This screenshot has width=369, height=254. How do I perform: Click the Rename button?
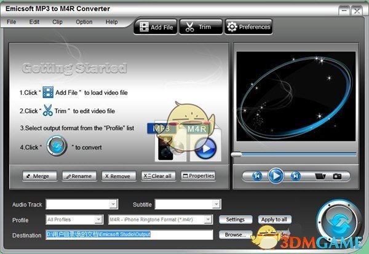79,176
